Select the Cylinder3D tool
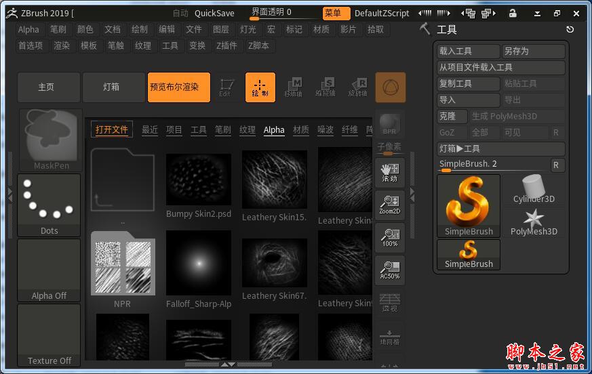This screenshot has height=374, width=592. tap(534, 190)
